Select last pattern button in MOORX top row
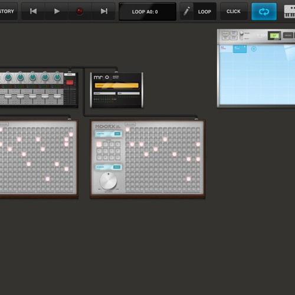The image size is (295, 295). point(118,144)
